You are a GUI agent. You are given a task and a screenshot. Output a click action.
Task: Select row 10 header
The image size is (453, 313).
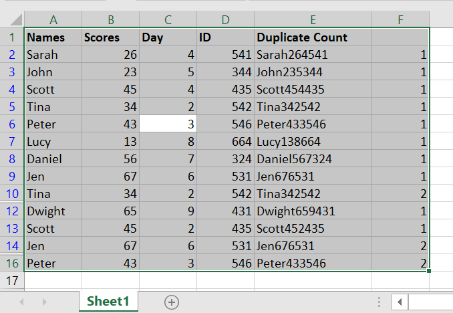point(12,193)
